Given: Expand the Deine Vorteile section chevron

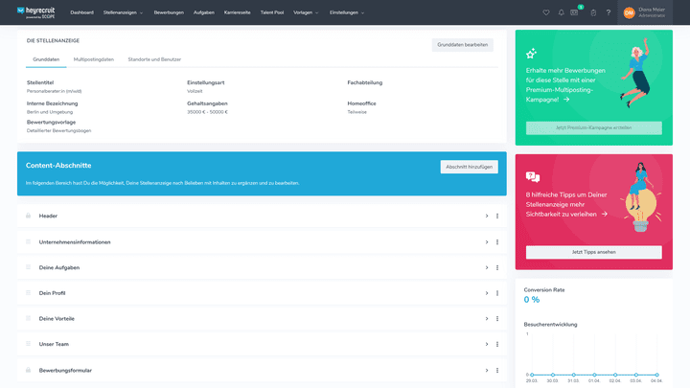Looking at the screenshot, I should click(x=487, y=318).
